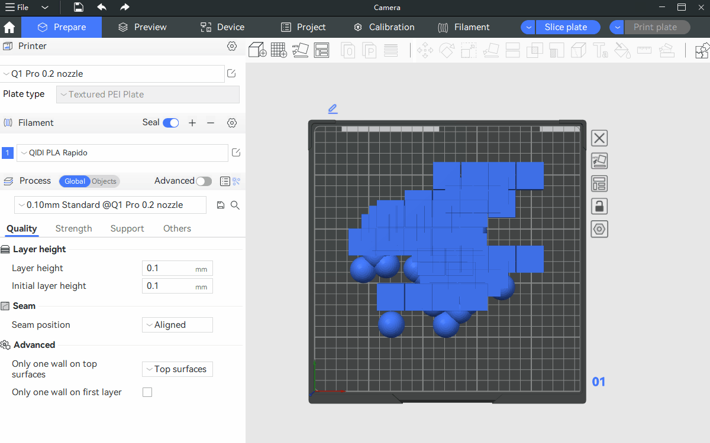Screen dimensions: 710x443
Task: Add a filament with the plus icon
Action: click(x=192, y=123)
